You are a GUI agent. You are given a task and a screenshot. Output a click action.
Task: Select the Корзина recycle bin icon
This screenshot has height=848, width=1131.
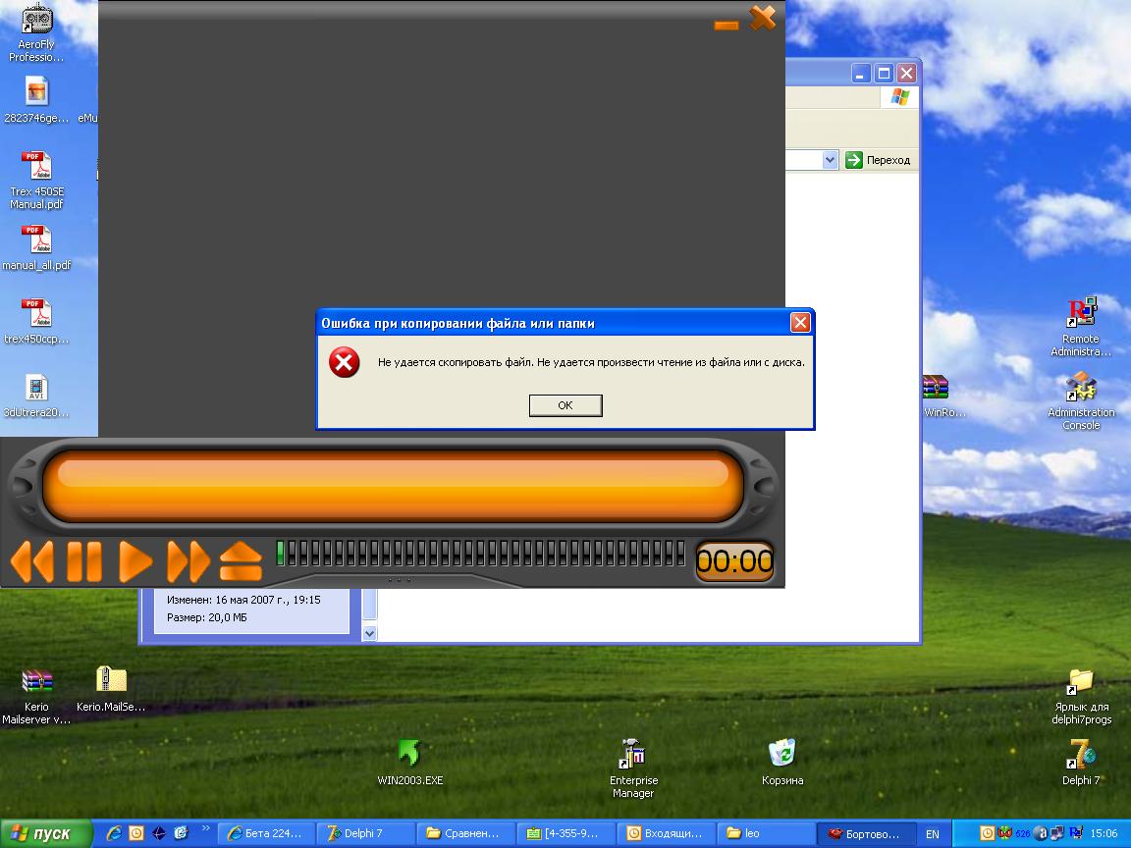[781, 763]
